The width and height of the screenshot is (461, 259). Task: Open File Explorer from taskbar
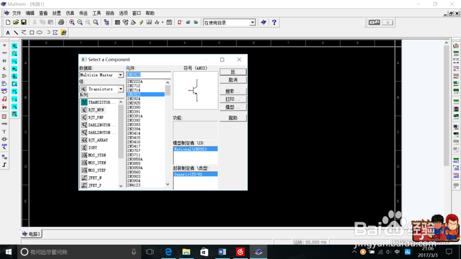(x=186, y=252)
